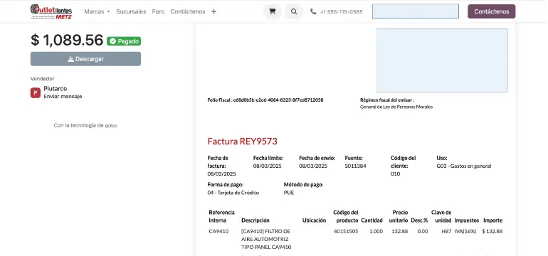The width and height of the screenshot is (548, 256).
Task: Open the plus menu icon in navbar
Action: click(x=214, y=11)
